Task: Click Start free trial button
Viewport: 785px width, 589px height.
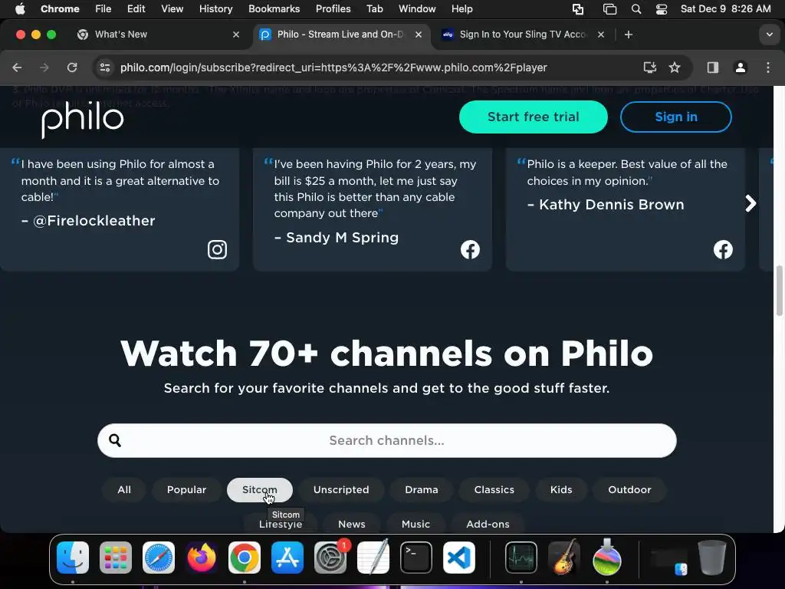Action: pos(534,117)
